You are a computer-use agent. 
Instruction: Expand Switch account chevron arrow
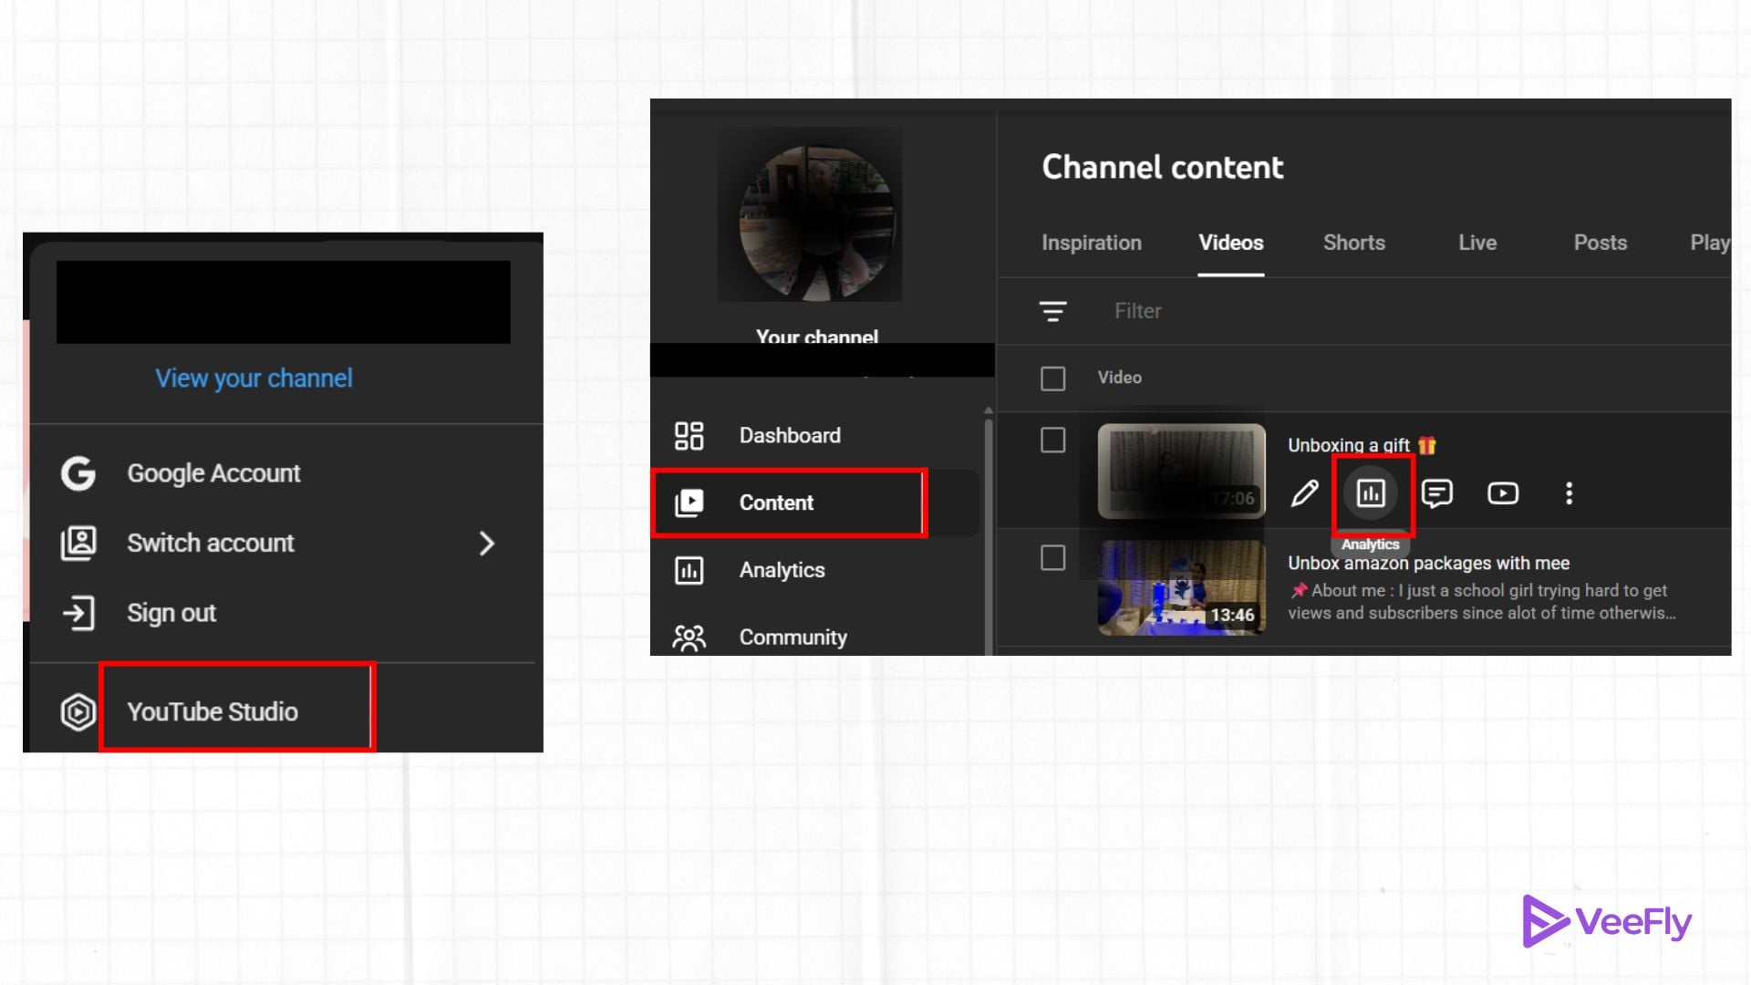coord(487,544)
